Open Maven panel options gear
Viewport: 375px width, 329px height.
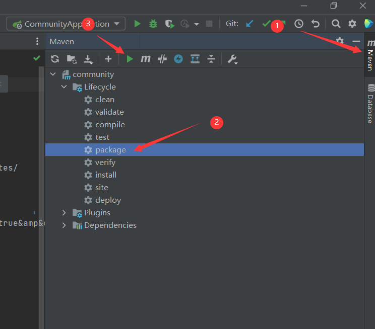[x=340, y=41]
